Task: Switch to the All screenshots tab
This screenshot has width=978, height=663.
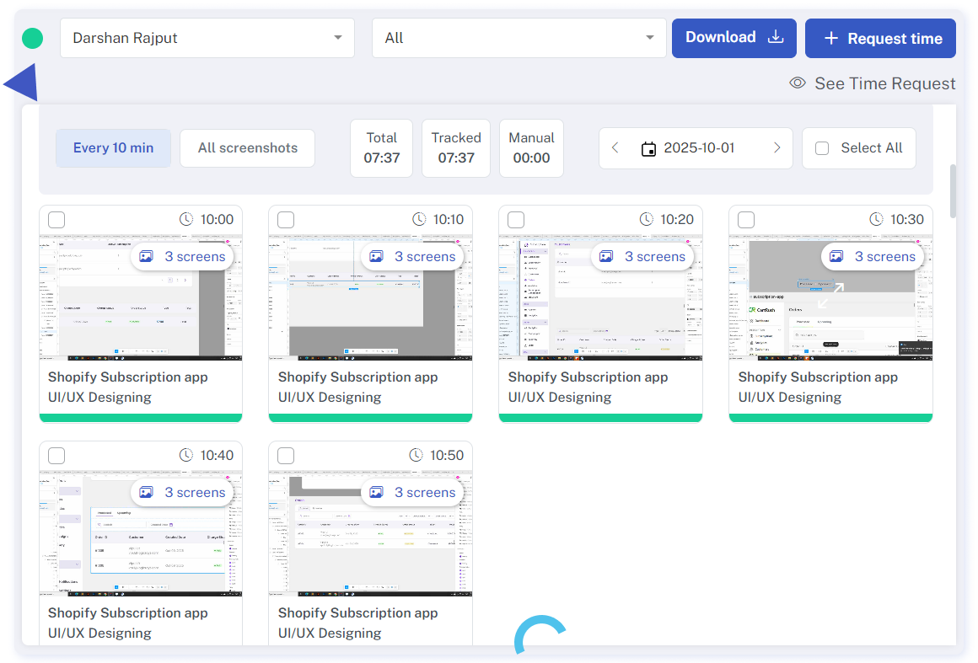Action: 247,148
